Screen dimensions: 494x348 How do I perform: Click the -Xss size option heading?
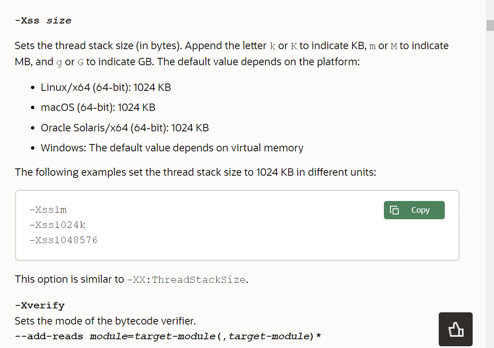click(x=43, y=20)
